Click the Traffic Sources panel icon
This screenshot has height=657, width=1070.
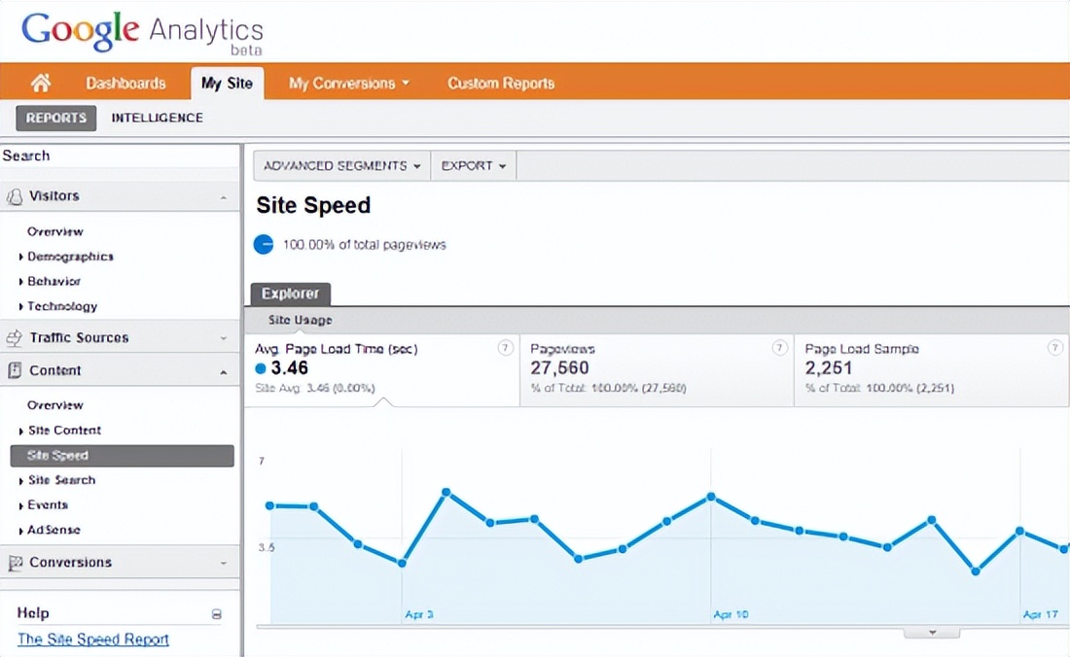(16, 336)
